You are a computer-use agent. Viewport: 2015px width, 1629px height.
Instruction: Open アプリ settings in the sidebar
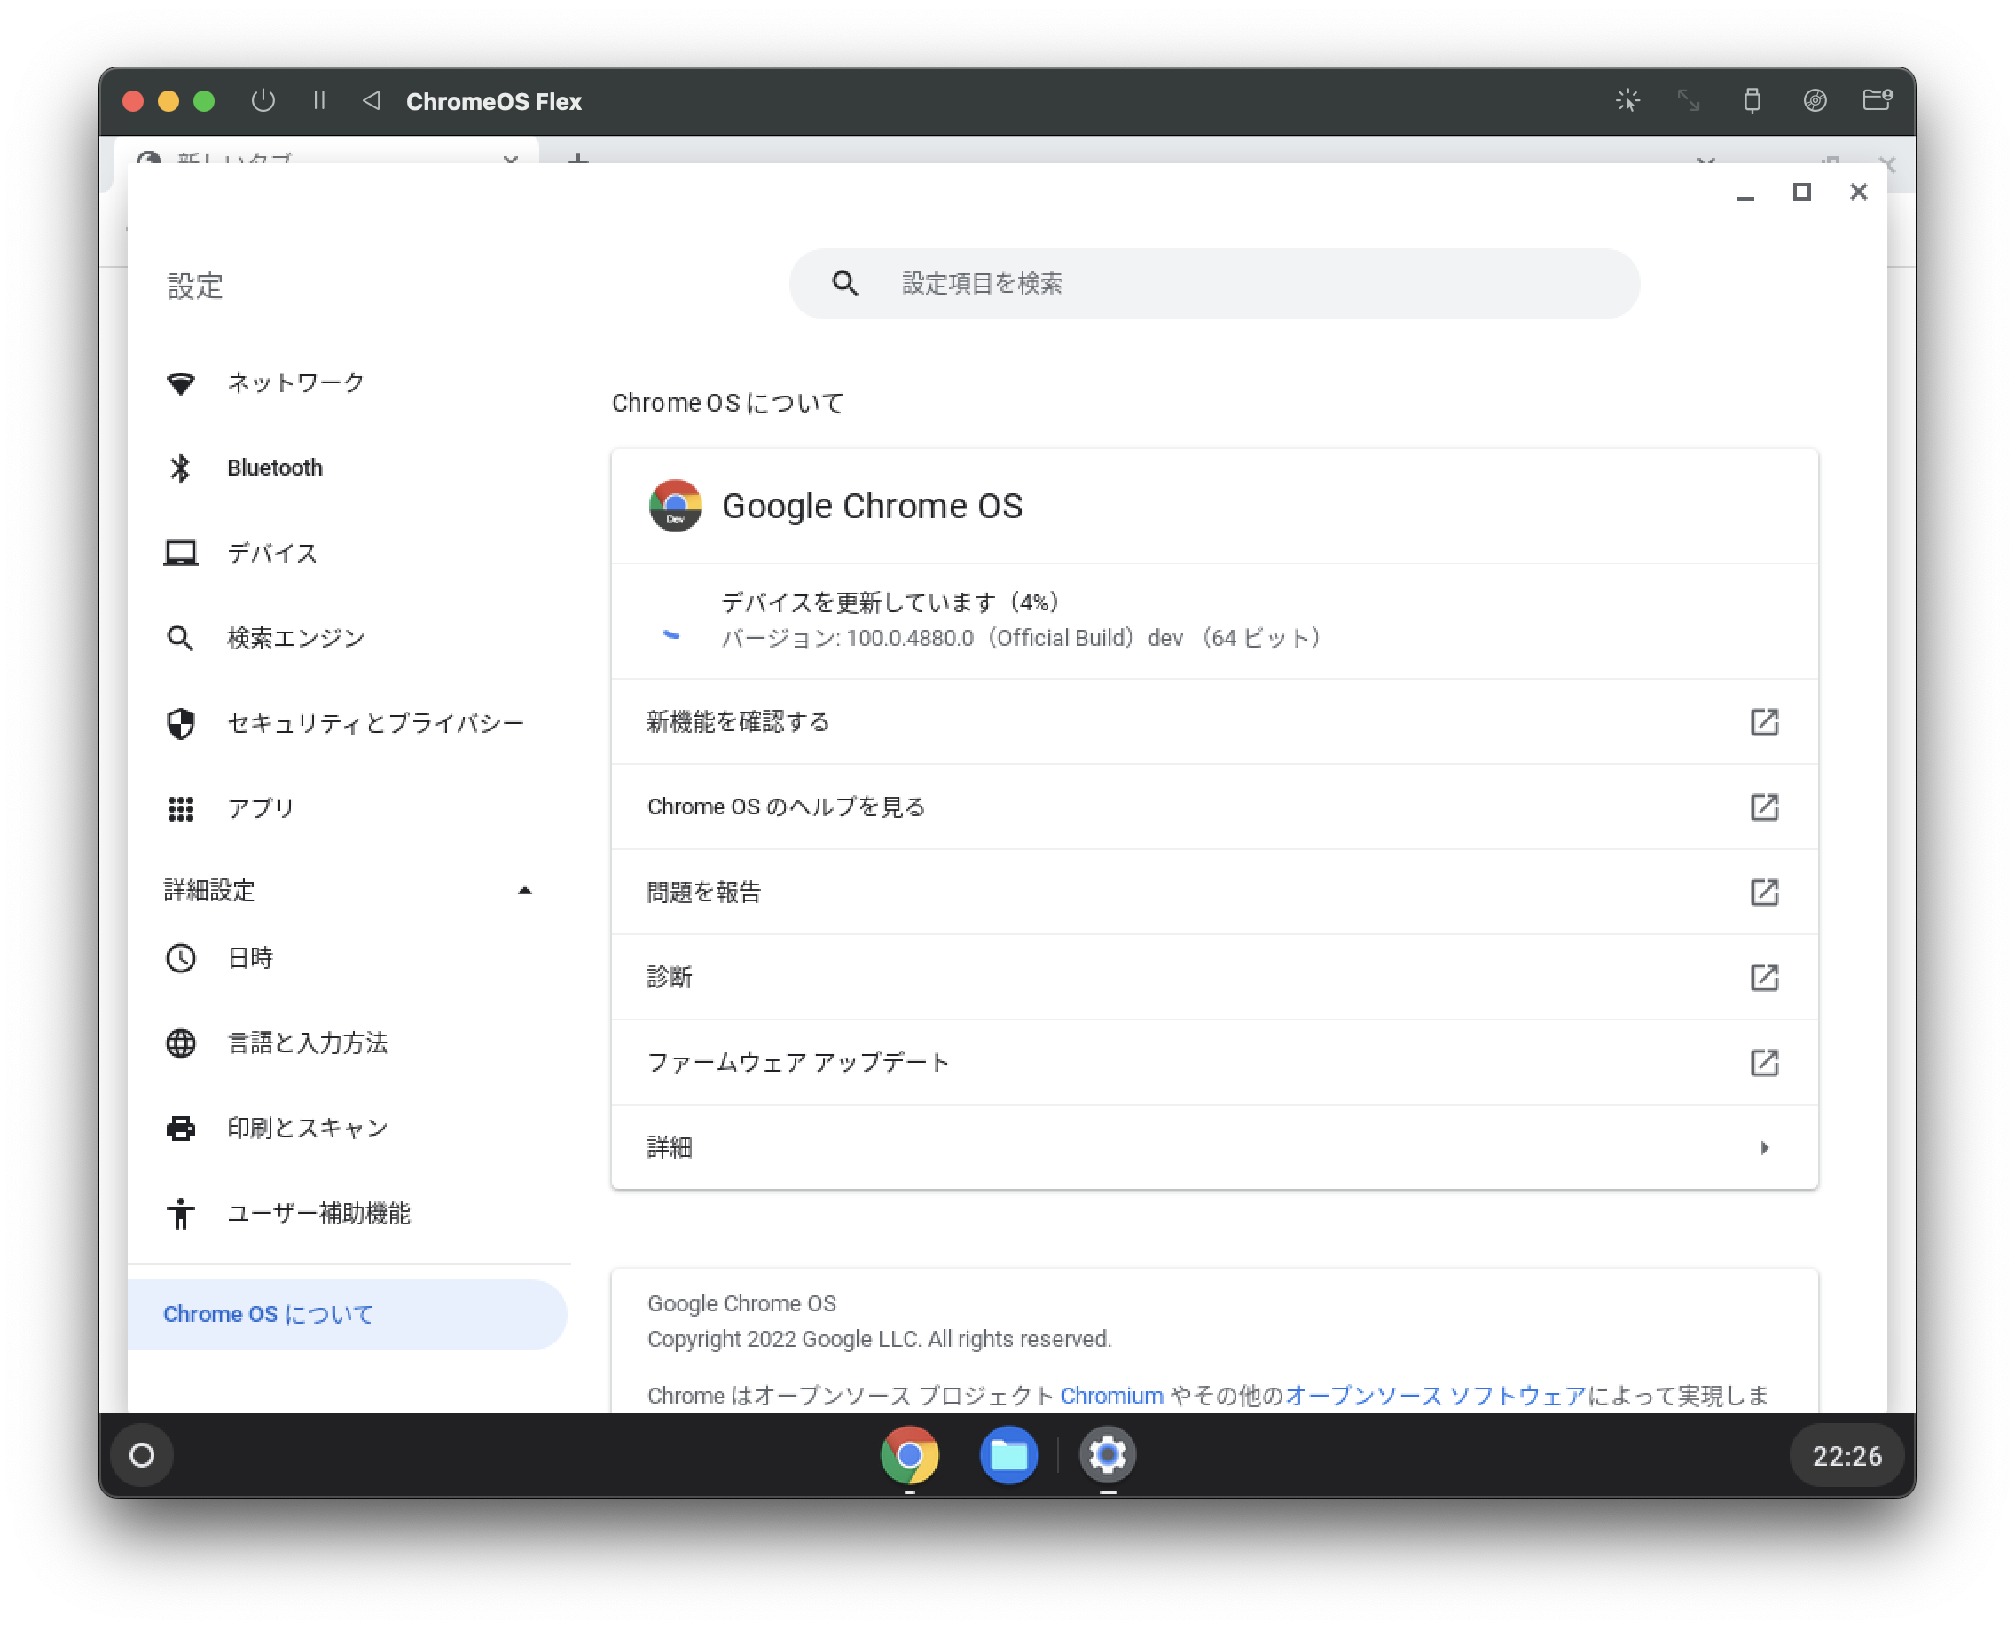coord(347,808)
